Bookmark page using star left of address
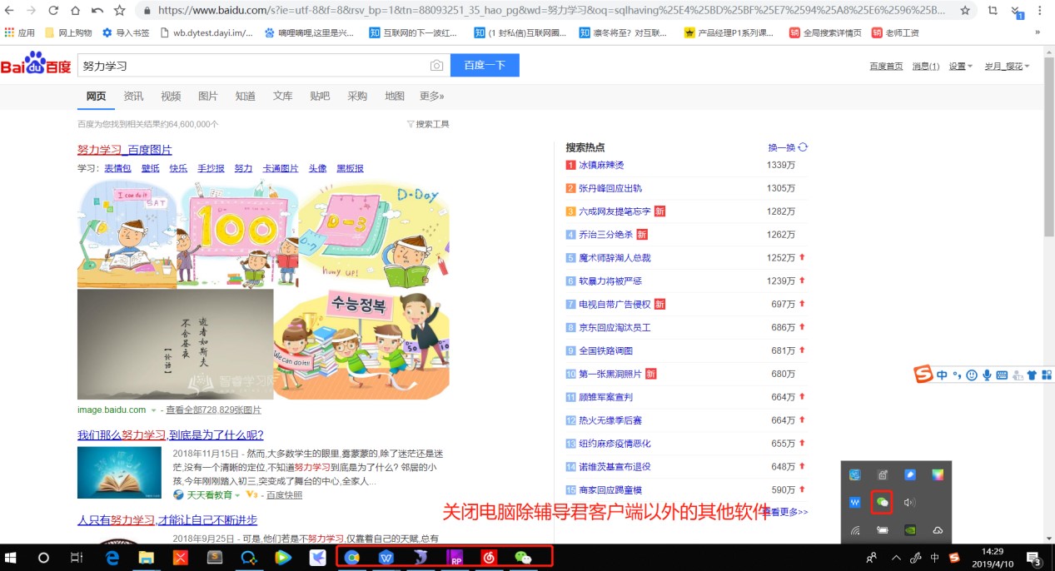1055x571 pixels. tap(120, 11)
